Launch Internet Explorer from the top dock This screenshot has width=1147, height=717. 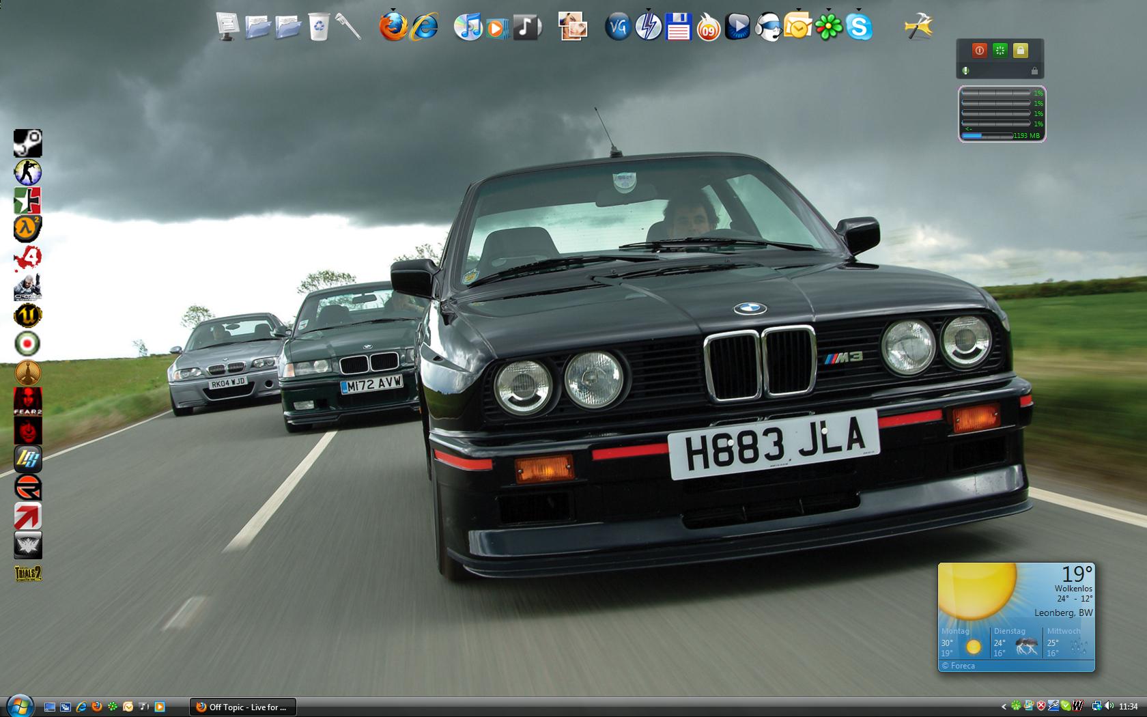[x=424, y=27]
